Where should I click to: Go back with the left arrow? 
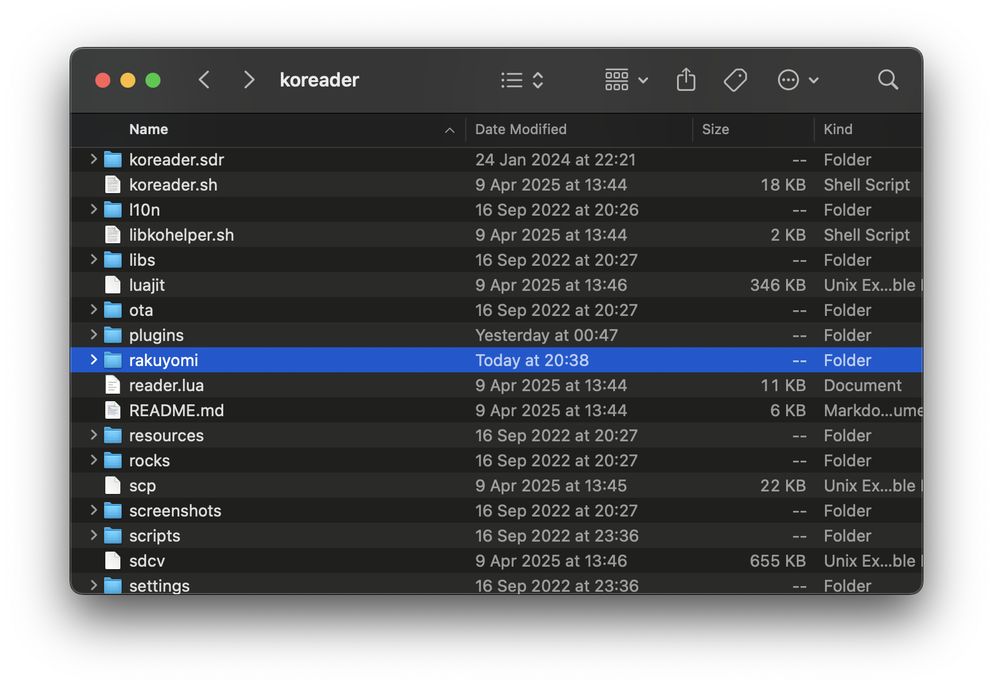204,80
